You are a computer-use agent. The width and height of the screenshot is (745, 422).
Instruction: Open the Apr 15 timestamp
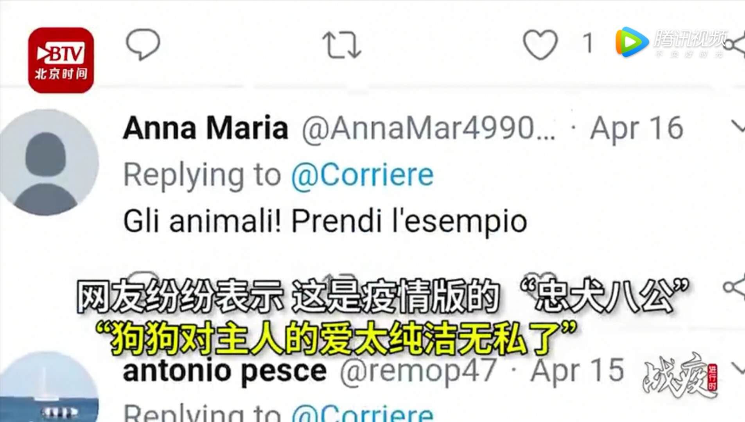(x=577, y=370)
